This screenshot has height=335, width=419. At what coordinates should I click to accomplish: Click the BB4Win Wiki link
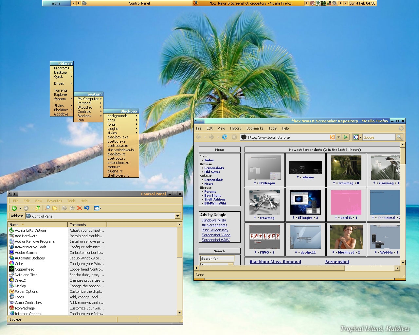(215, 203)
